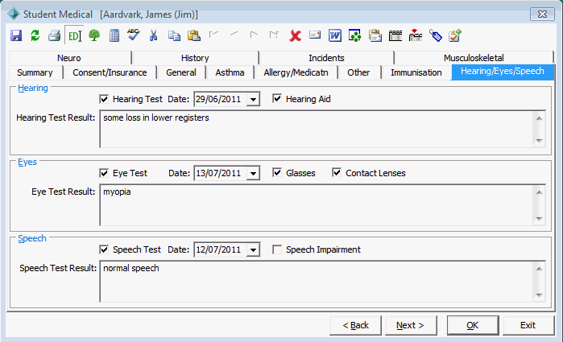
Task: Uncheck the Speech Test checkbox
Action: click(x=104, y=249)
